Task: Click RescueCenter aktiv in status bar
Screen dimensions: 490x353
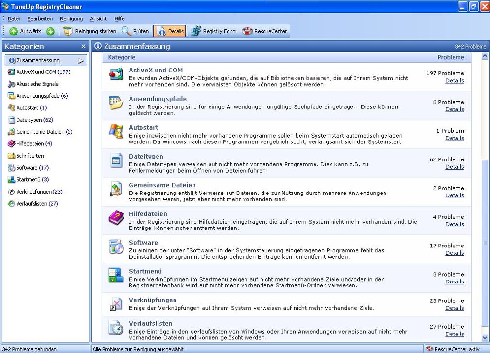Action: pos(453,349)
